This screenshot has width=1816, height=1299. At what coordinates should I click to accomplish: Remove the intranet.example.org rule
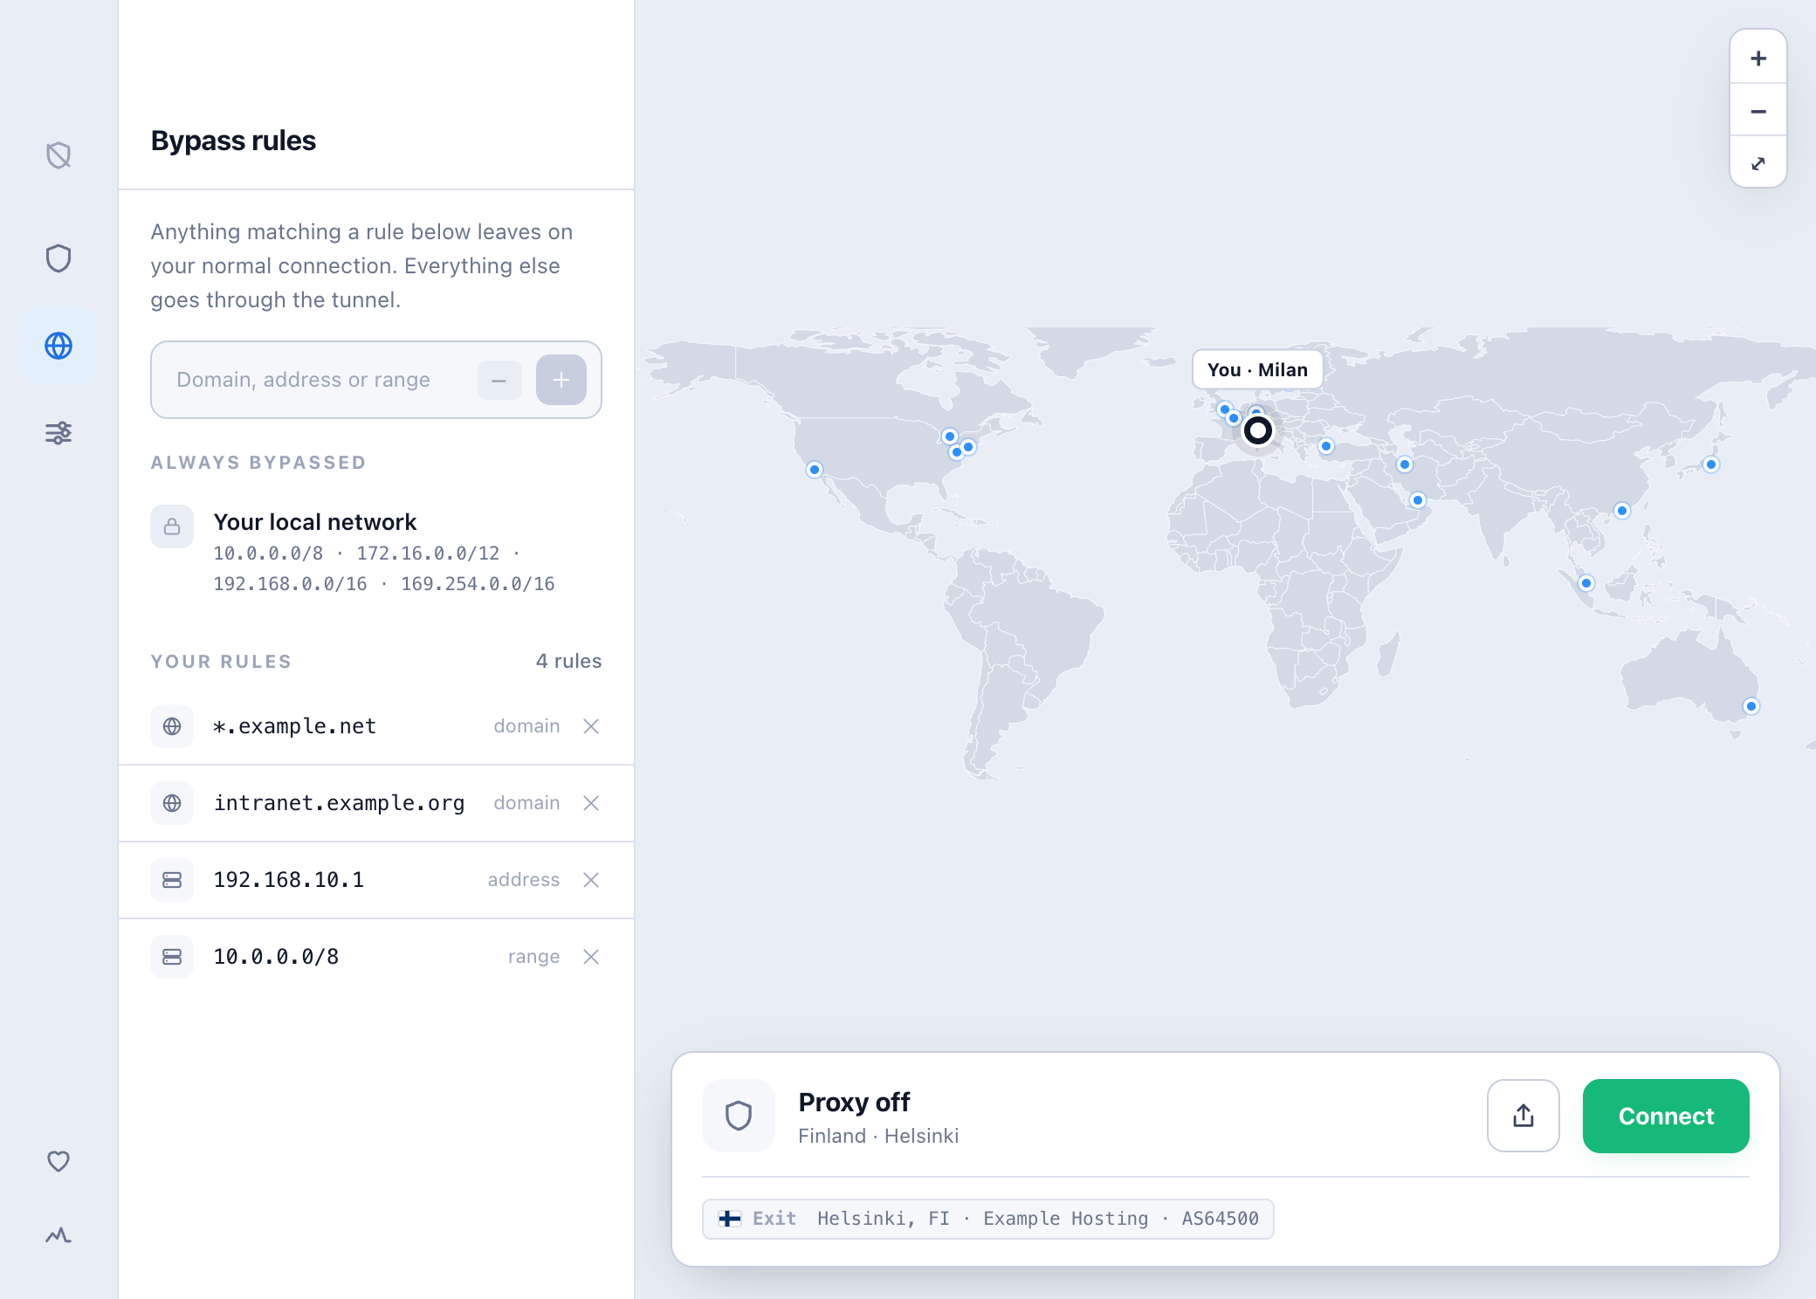click(x=591, y=803)
